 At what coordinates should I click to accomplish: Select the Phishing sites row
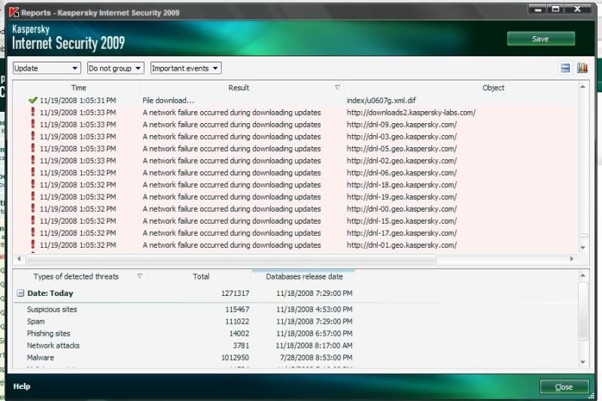(295, 333)
